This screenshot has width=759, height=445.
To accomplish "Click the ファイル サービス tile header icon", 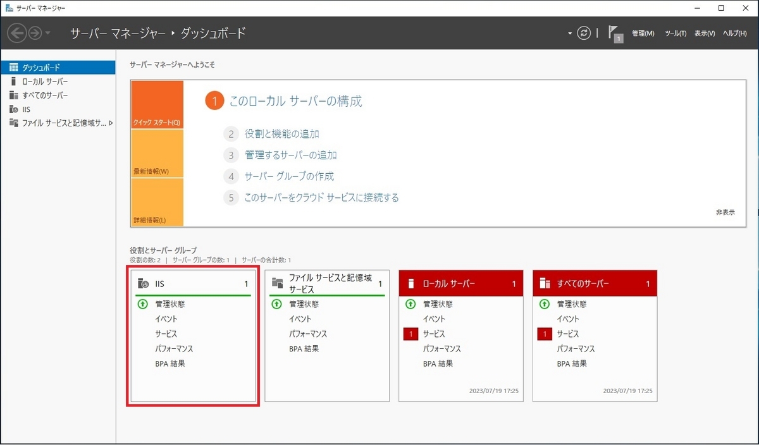I will (x=277, y=284).
